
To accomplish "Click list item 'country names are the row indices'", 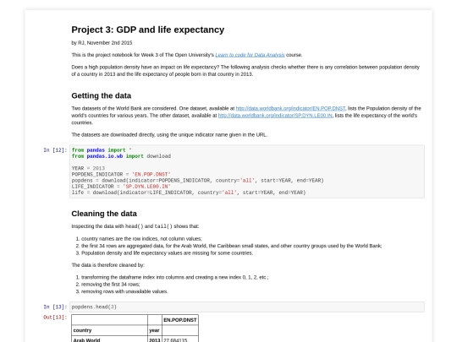I will [141, 239].
